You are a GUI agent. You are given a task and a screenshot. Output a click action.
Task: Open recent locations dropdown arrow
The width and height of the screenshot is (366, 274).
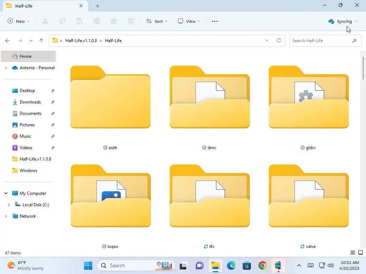pyautogui.click(x=31, y=41)
